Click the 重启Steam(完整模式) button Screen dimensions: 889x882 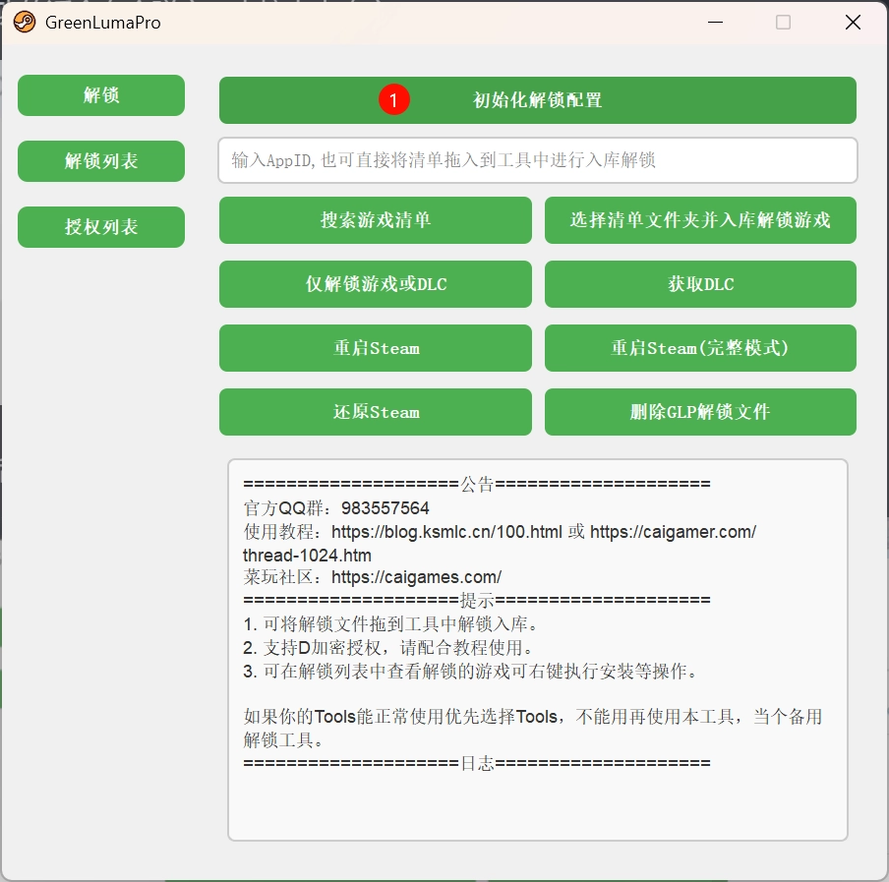[700, 348]
